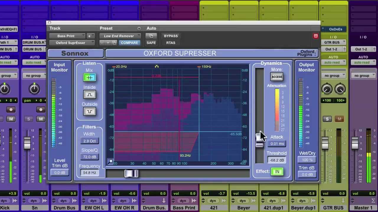
Task: Open the Master 1 no group dropdown
Action: (363, 76)
